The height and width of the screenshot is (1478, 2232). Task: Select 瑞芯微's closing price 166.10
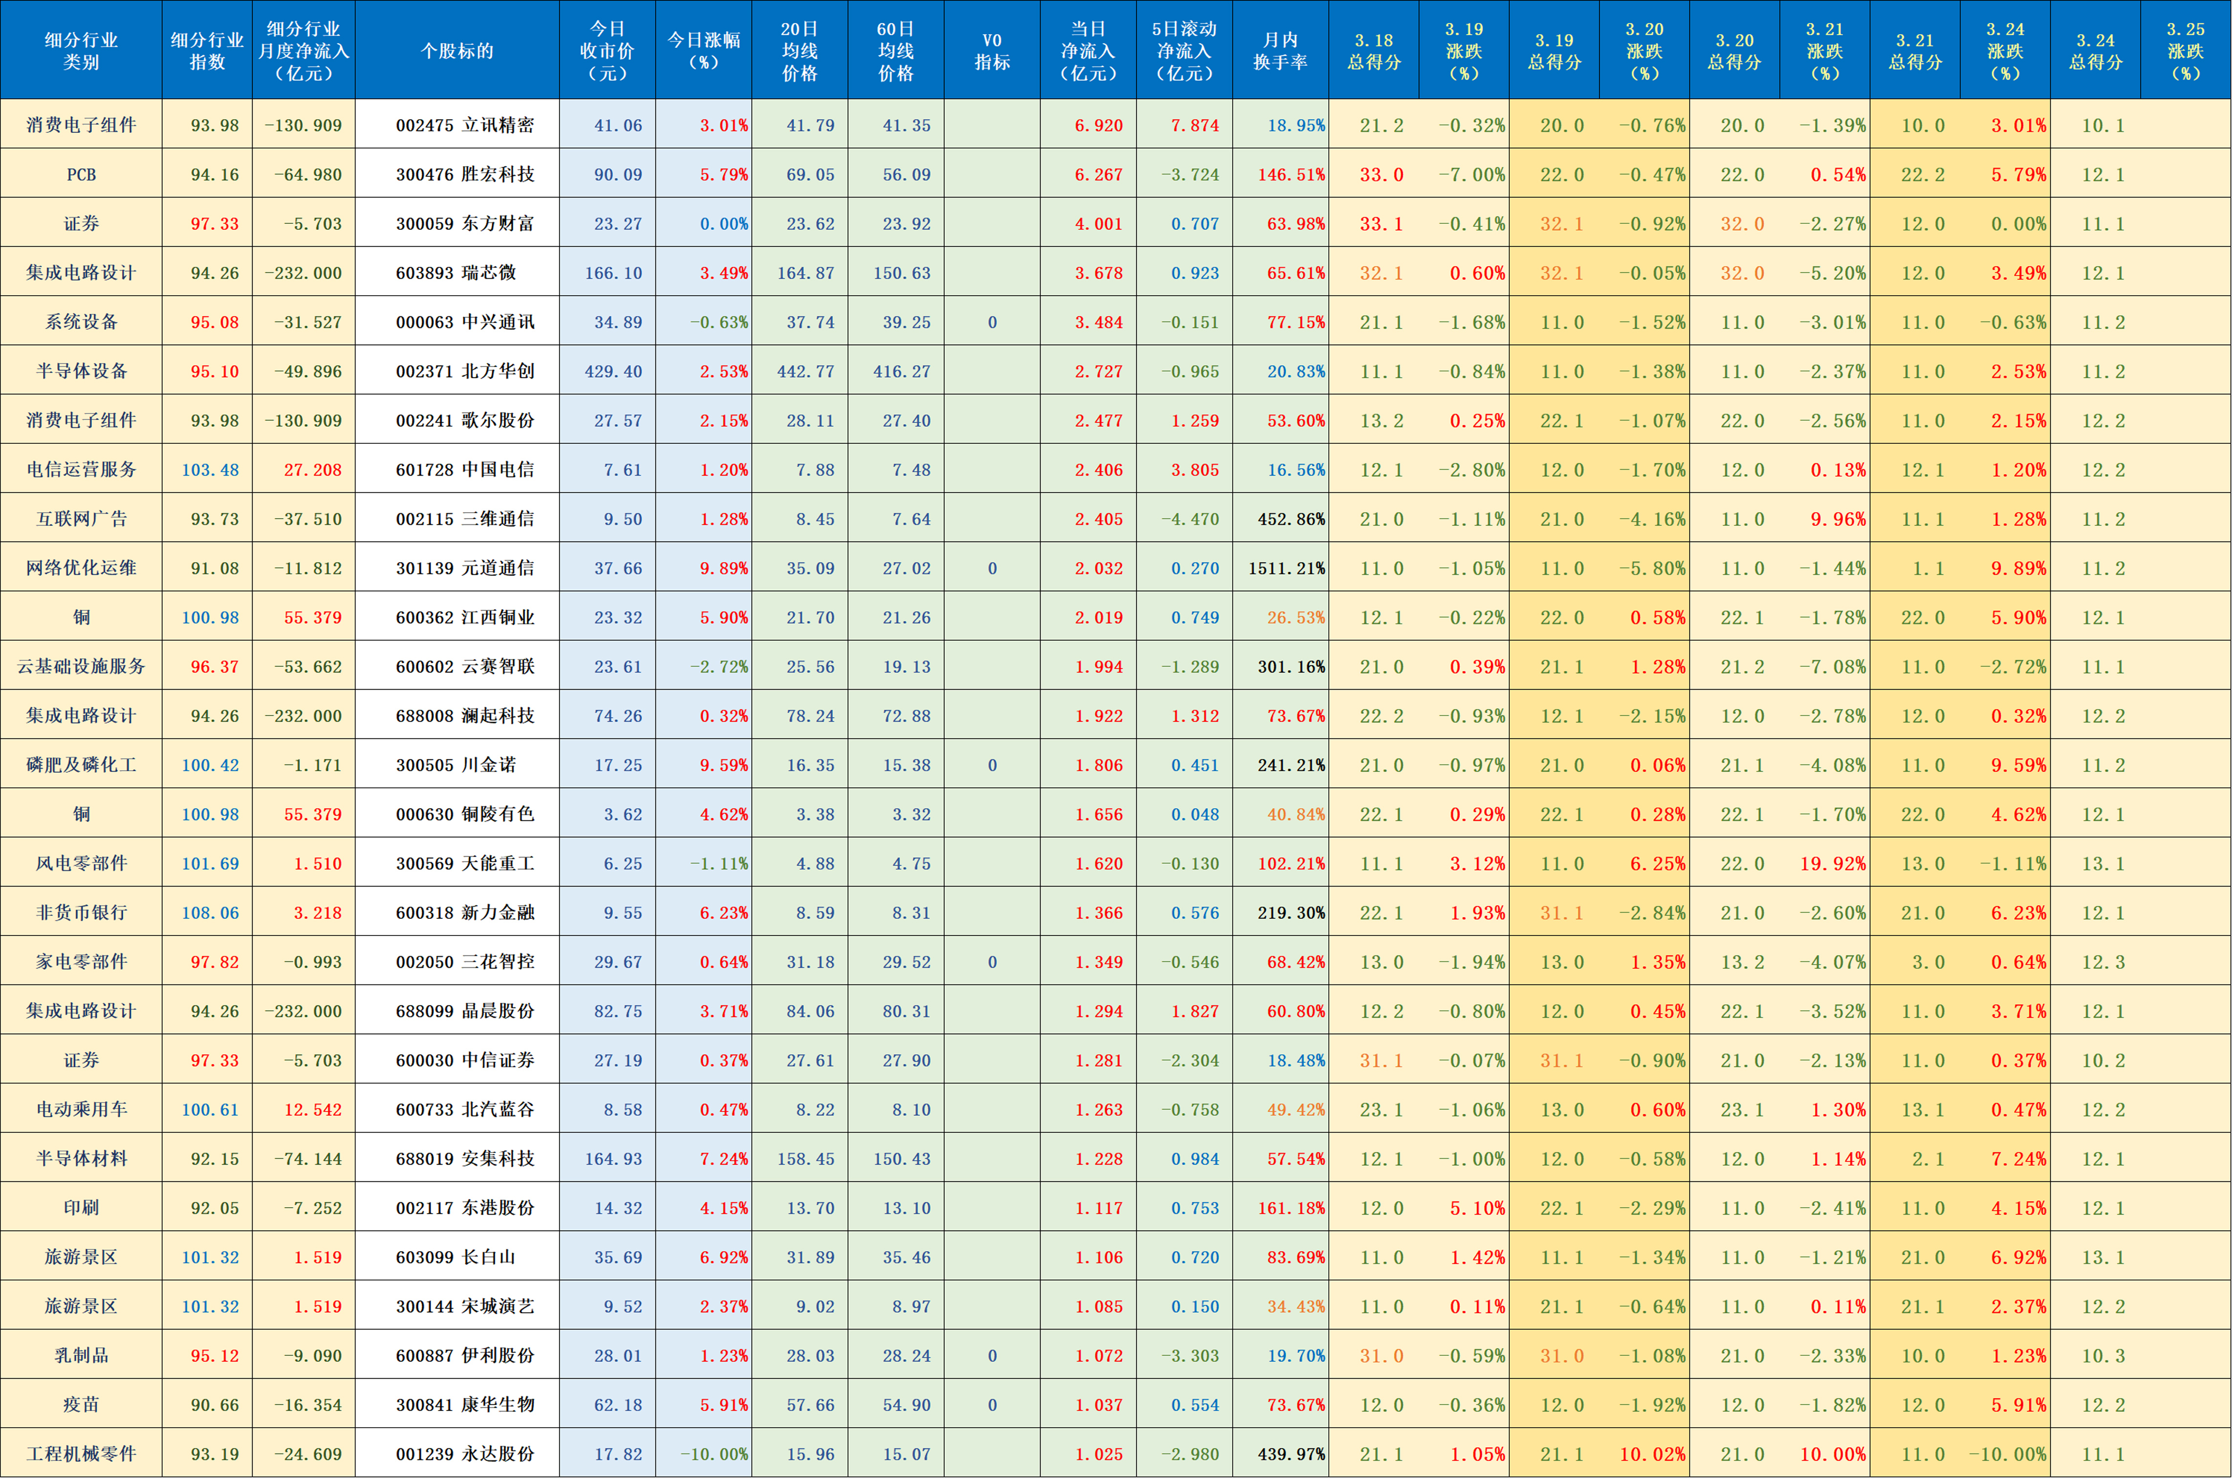(607, 272)
